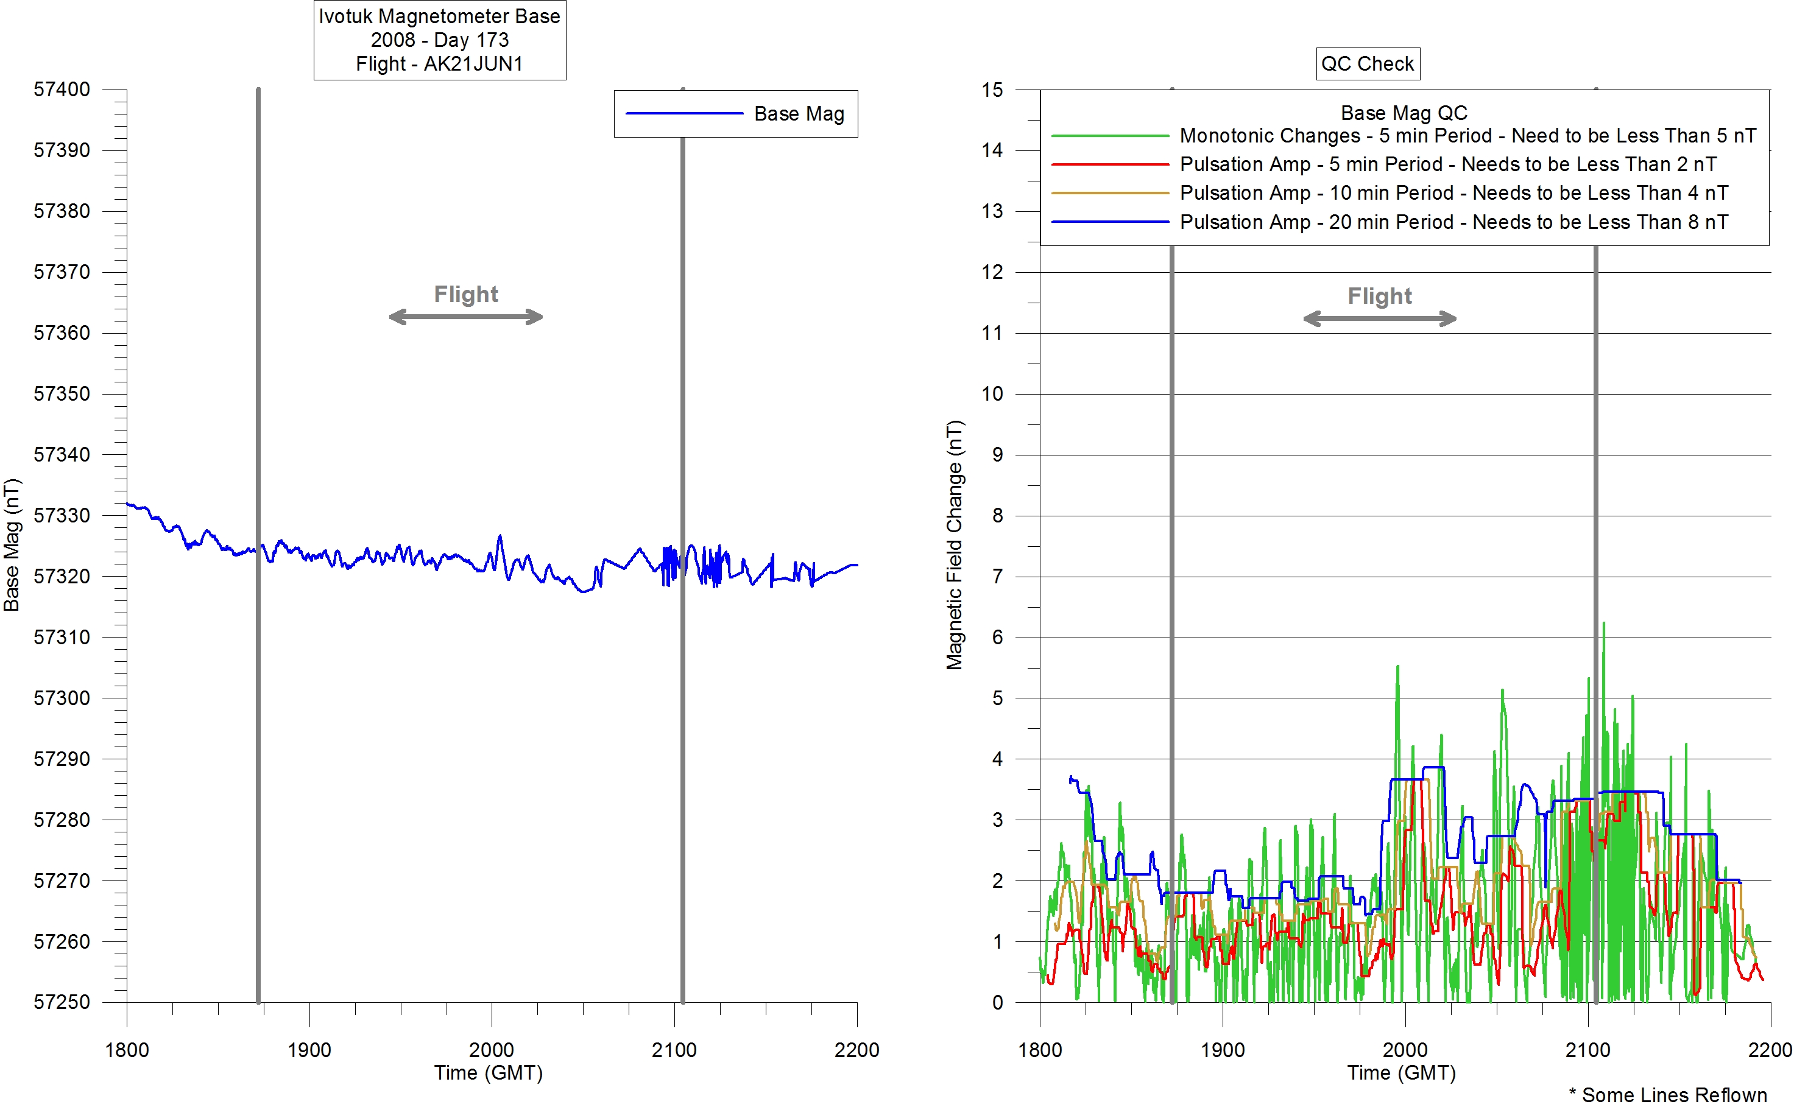Click the green Monotonic Changes legend line
Viewport: 1794px width, 1107px height.
(1109, 136)
